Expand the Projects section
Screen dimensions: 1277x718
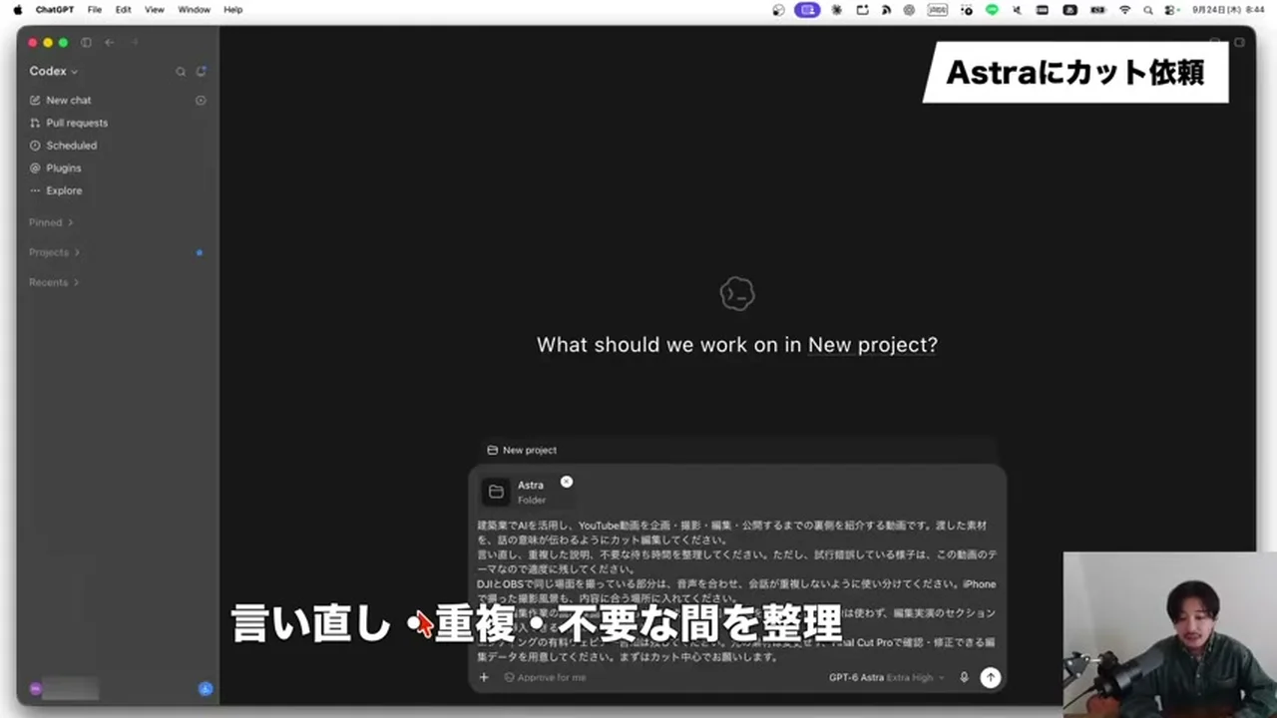click(x=54, y=252)
